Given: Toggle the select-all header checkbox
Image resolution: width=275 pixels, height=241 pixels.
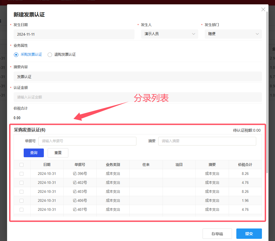Looking at the screenshot, I should (22, 165).
